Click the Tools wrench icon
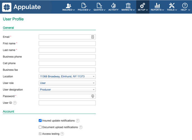This screenshot has width=192, height=140. (x=172, y=6)
